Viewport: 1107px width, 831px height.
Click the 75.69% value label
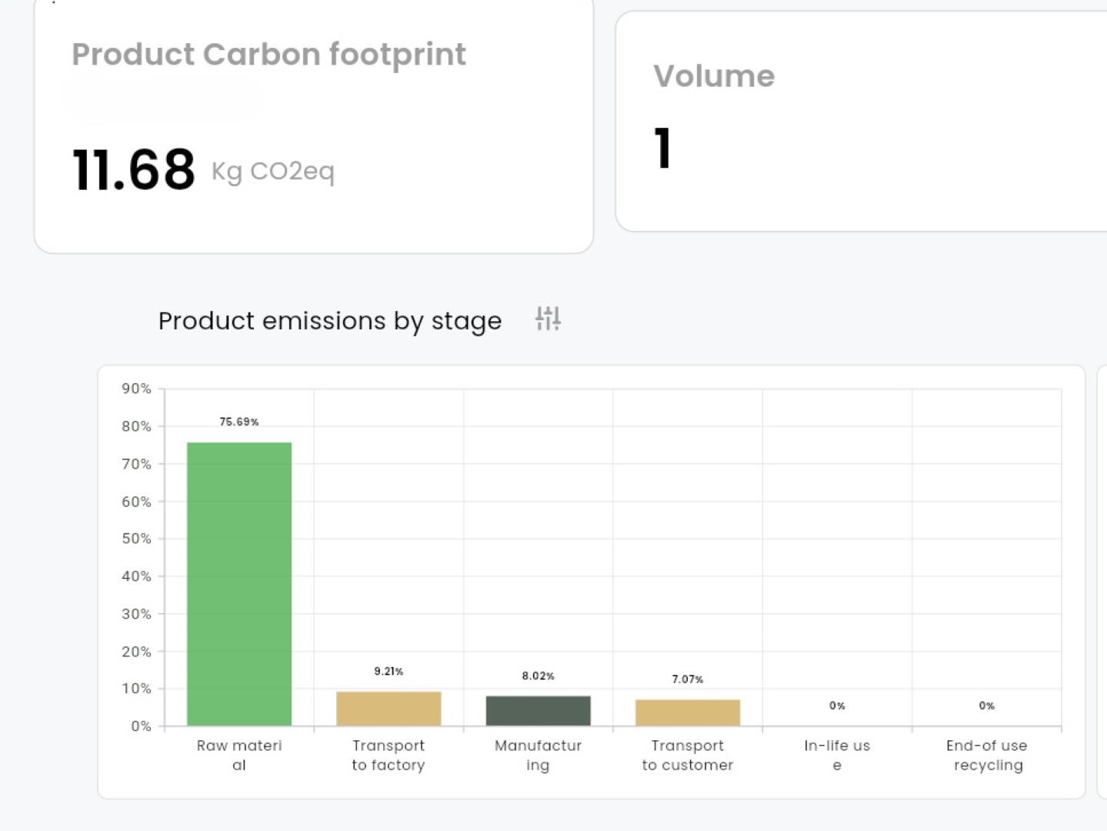click(239, 421)
